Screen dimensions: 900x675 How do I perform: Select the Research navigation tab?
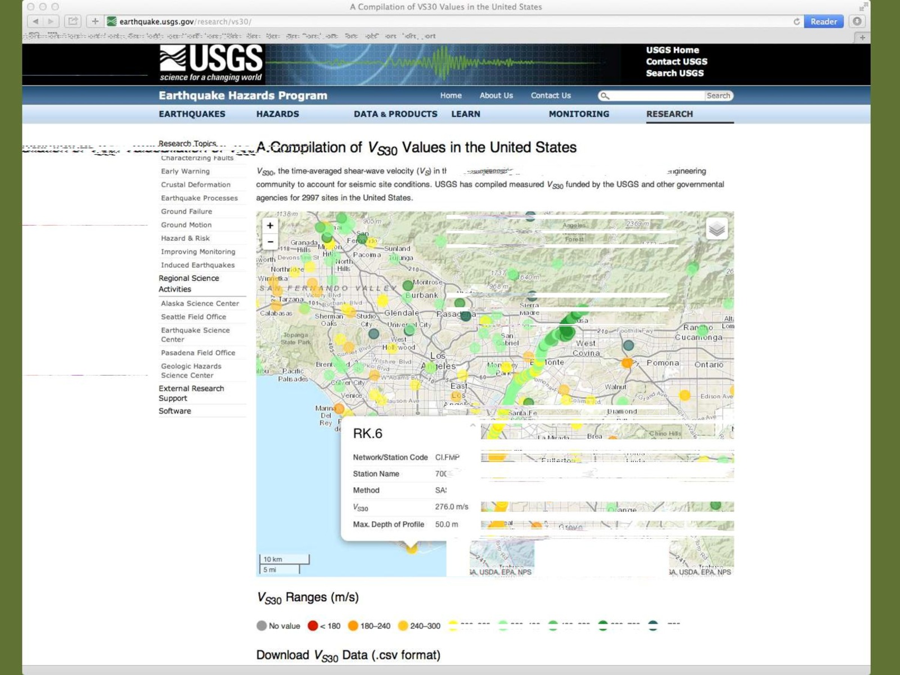tap(669, 114)
